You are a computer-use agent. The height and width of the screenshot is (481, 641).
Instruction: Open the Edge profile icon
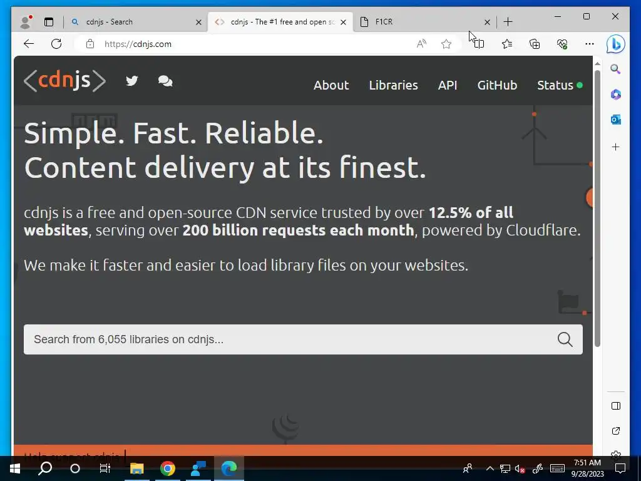click(x=26, y=22)
